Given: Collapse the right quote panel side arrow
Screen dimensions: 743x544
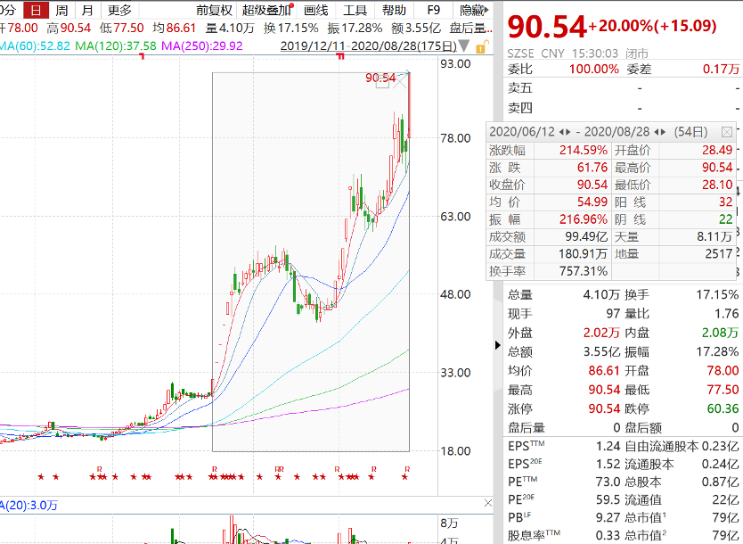Looking at the screenshot, I should click(496, 345).
